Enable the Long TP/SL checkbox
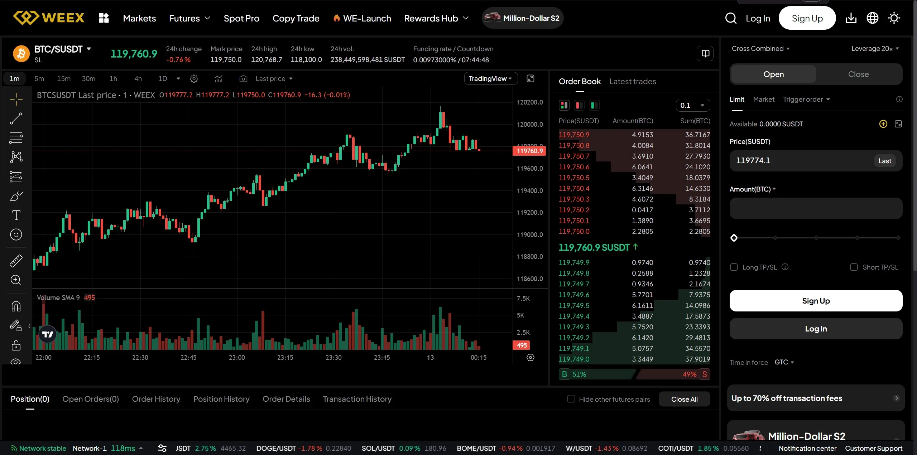 (734, 267)
